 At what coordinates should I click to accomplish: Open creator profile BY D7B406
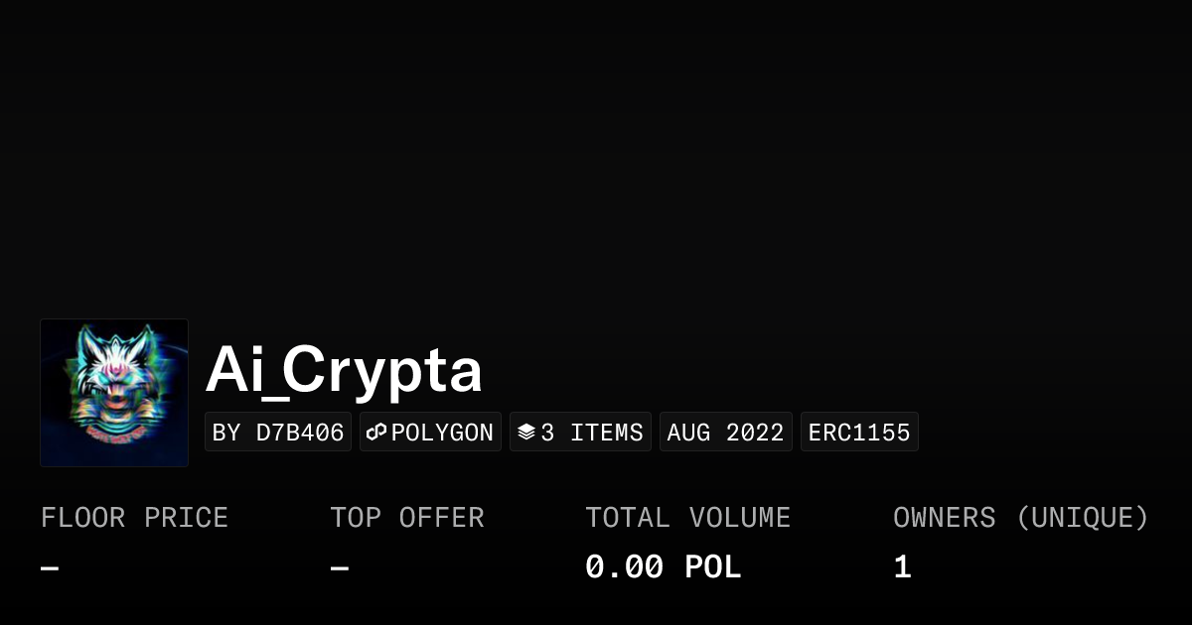click(x=278, y=432)
